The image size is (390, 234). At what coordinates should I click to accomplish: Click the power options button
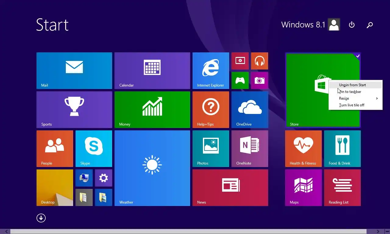[x=352, y=25]
